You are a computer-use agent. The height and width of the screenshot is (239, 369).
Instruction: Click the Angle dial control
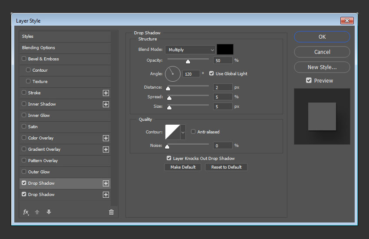point(173,74)
